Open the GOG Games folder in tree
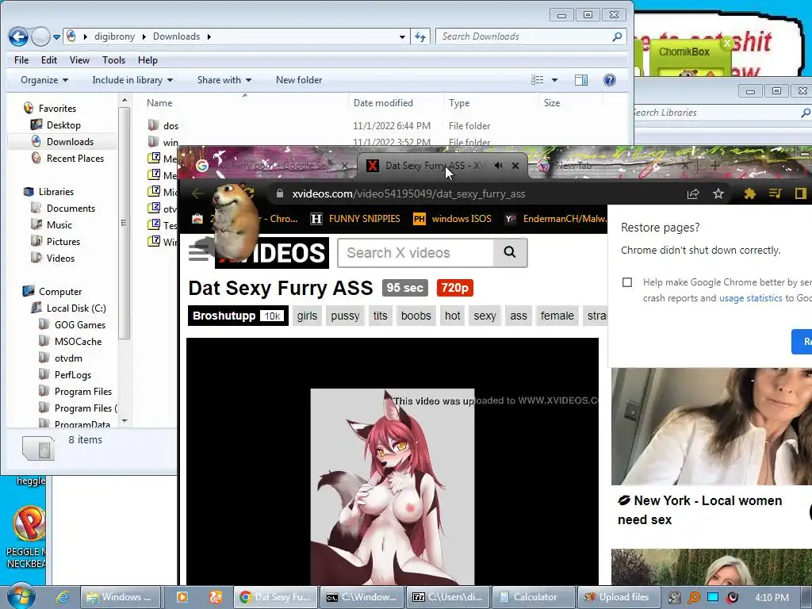The width and height of the screenshot is (812, 609). point(80,324)
